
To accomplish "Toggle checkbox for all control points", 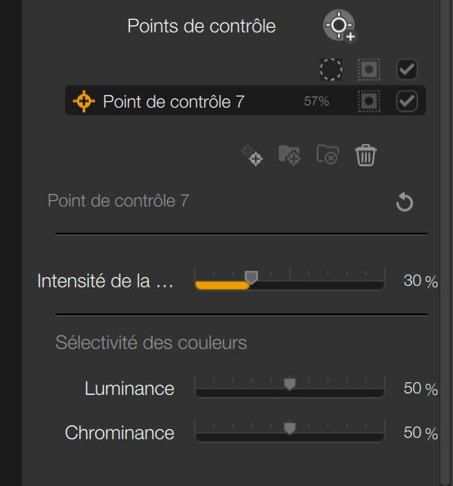I will pyautogui.click(x=407, y=70).
